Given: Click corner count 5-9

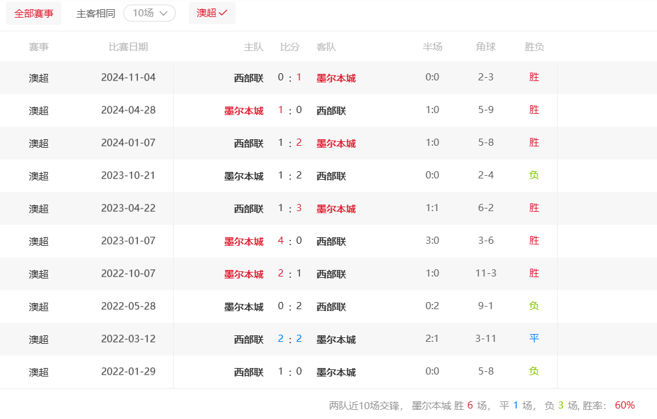Looking at the screenshot, I should click(x=486, y=110).
